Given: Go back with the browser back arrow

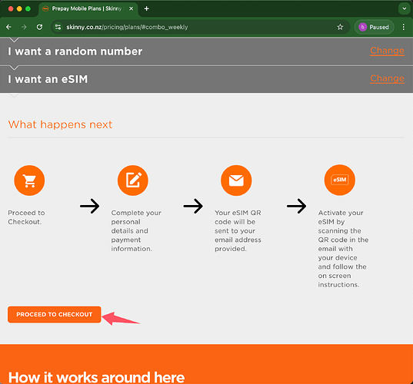Looking at the screenshot, I should pyautogui.click(x=8, y=27).
